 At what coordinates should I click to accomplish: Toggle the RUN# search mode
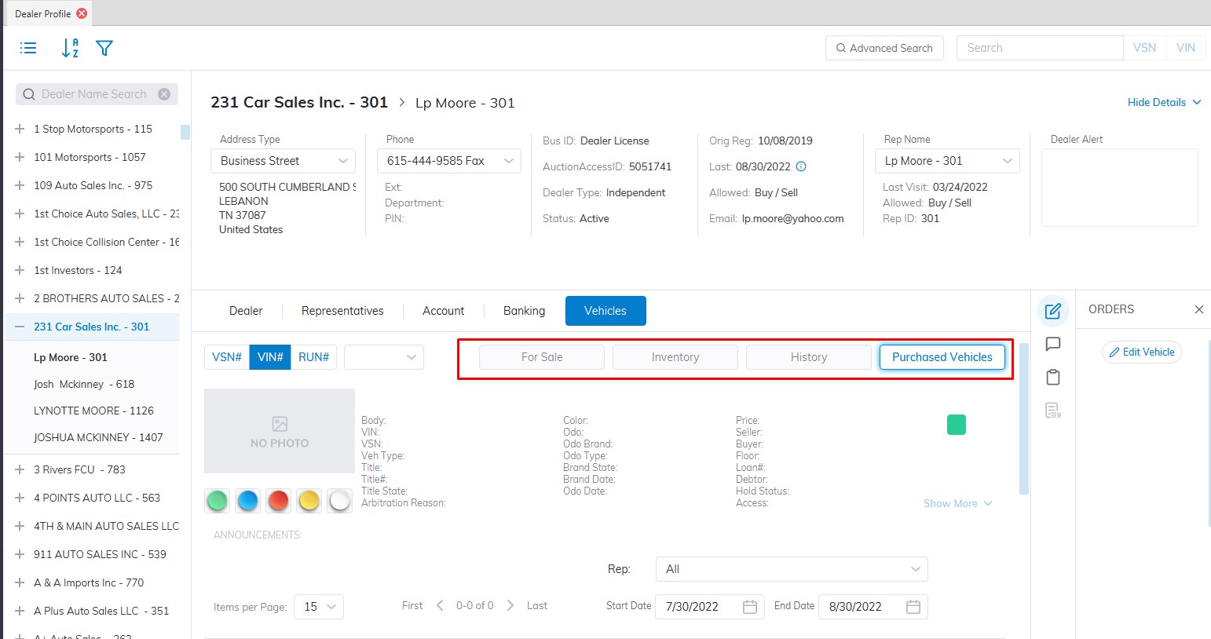[x=313, y=357]
